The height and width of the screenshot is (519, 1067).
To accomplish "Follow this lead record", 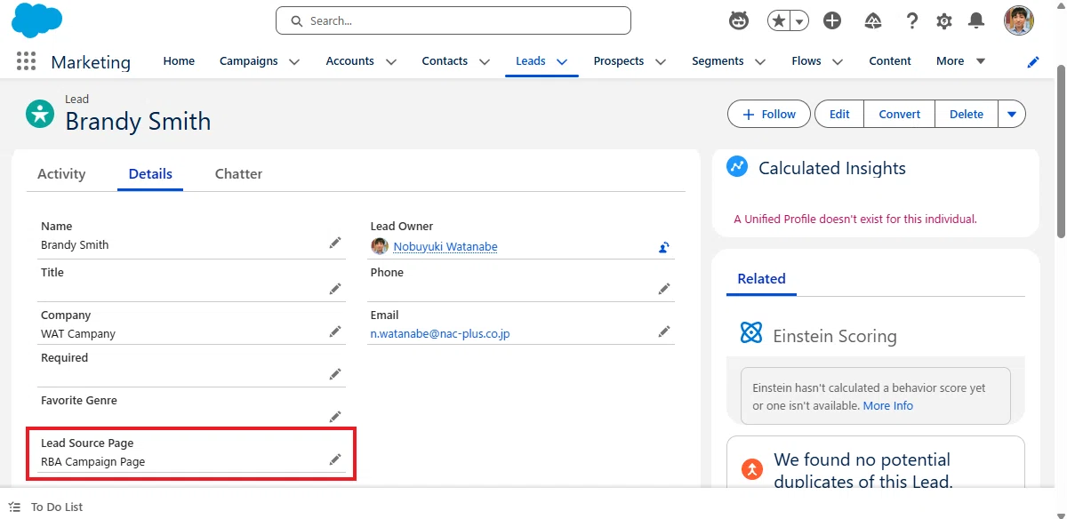I will (x=769, y=114).
